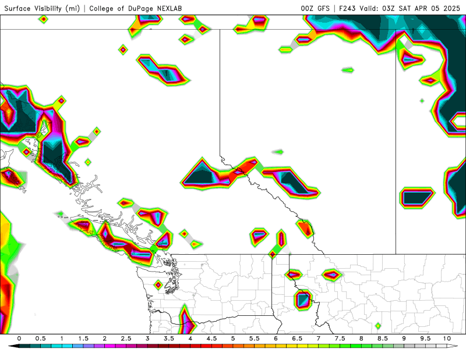
Task: Select the 5.5 label on the scale
Action: pos(255,339)
